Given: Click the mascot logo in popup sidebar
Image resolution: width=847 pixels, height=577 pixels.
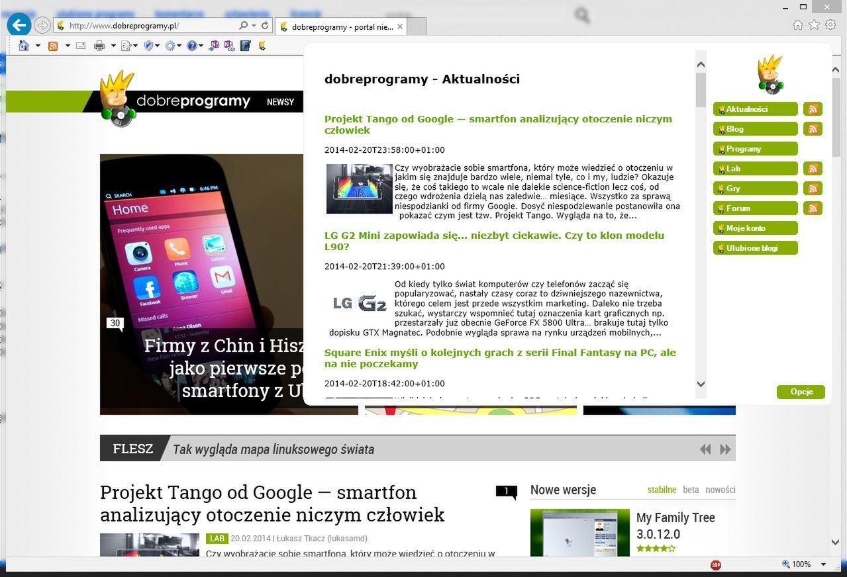Looking at the screenshot, I should [x=771, y=74].
